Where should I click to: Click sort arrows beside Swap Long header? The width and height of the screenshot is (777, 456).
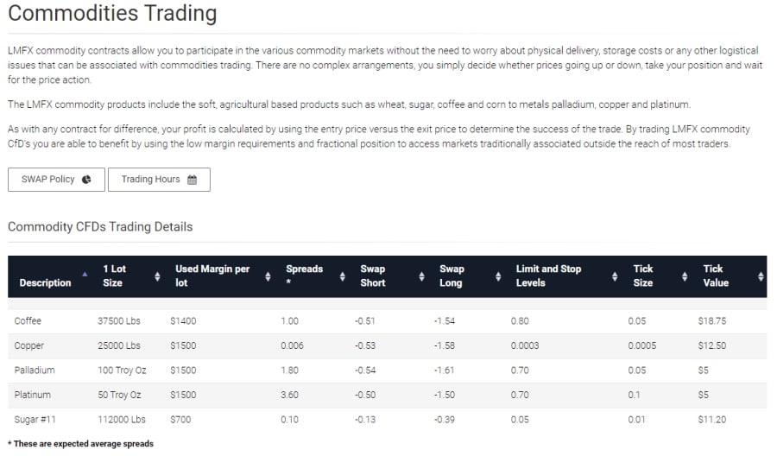pyautogui.click(x=498, y=276)
